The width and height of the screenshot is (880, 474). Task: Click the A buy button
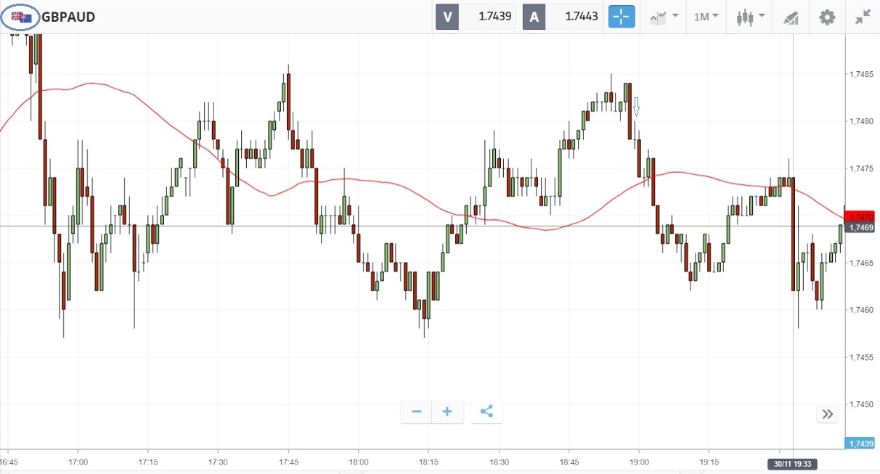pyautogui.click(x=534, y=17)
